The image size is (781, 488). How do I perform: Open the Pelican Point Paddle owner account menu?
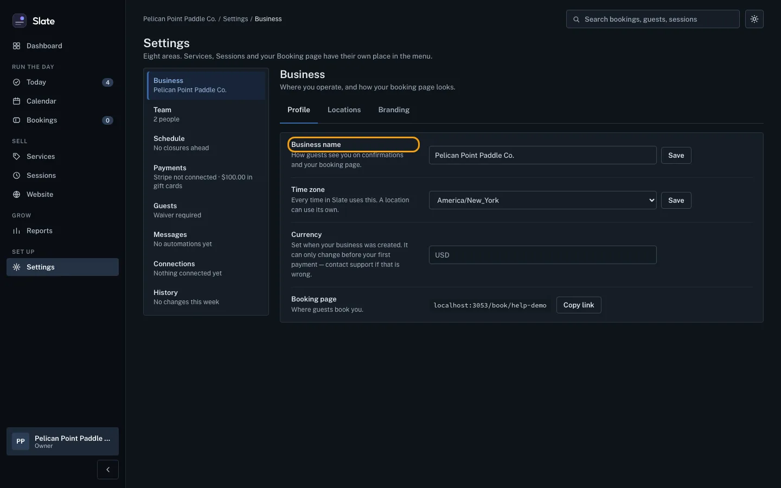click(x=62, y=441)
